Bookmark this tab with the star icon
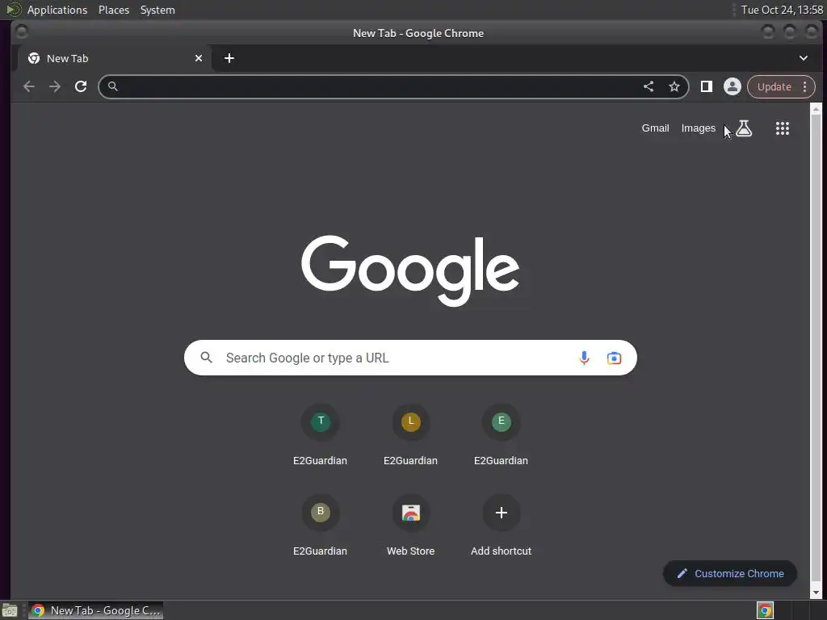 point(674,86)
